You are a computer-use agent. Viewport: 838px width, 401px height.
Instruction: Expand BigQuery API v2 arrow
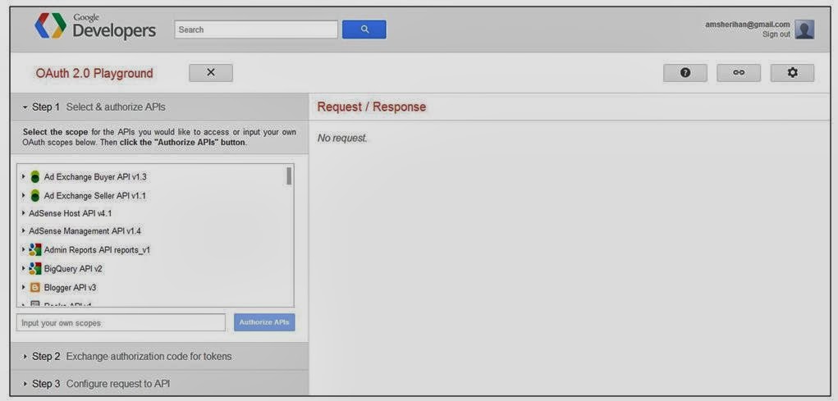pos(24,268)
